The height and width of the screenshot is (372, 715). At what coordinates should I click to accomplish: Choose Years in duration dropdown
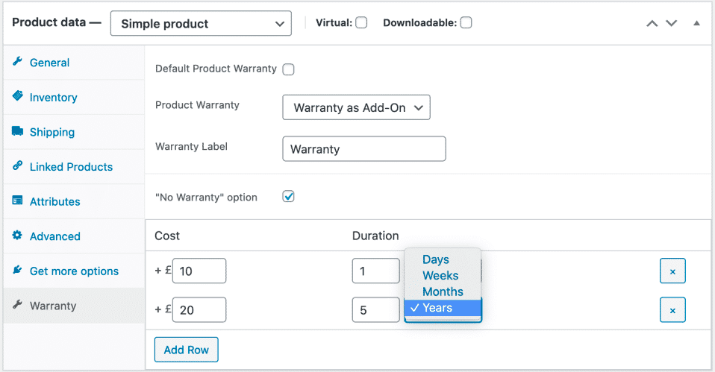point(443,308)
